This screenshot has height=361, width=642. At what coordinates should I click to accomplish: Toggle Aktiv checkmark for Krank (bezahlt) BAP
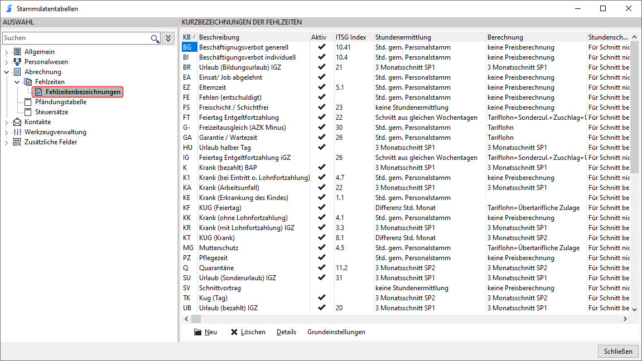tap(322, 167)
